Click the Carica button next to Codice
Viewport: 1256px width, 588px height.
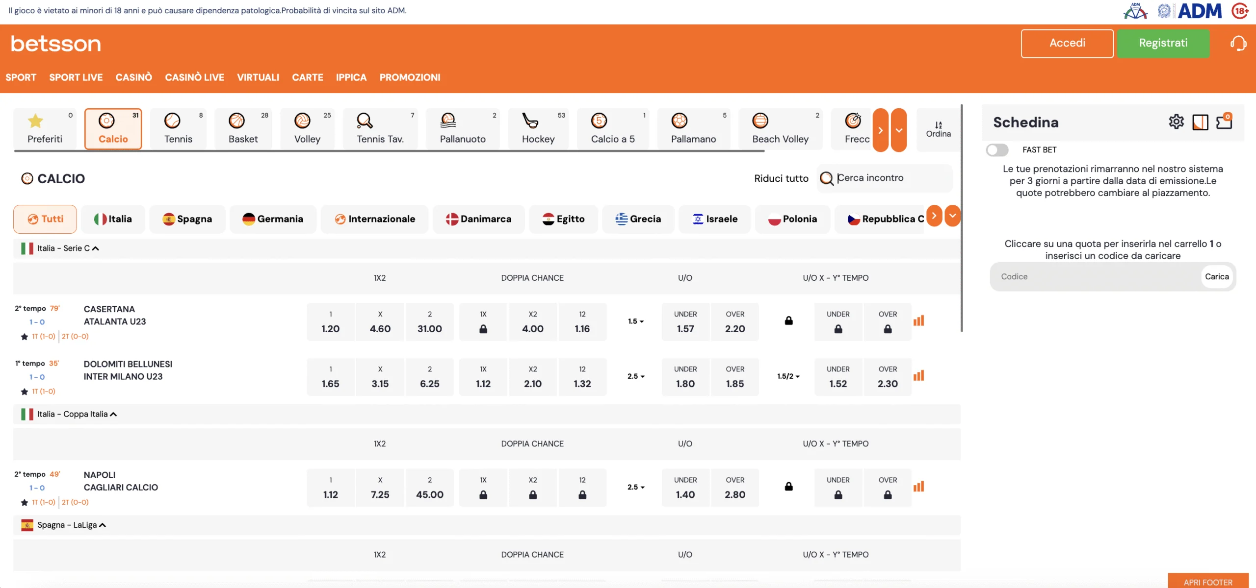pyautogui.click(x=1216, y=276)
